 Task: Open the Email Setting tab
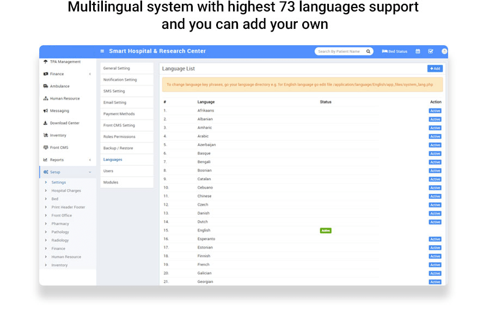[x=115, y=102]
